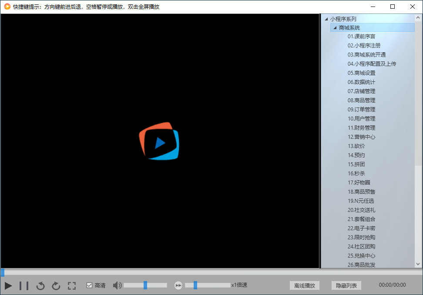Open lesson 12.营销中心
The width and height of the screenshot is (423, 295).
[x=361, y=137]
